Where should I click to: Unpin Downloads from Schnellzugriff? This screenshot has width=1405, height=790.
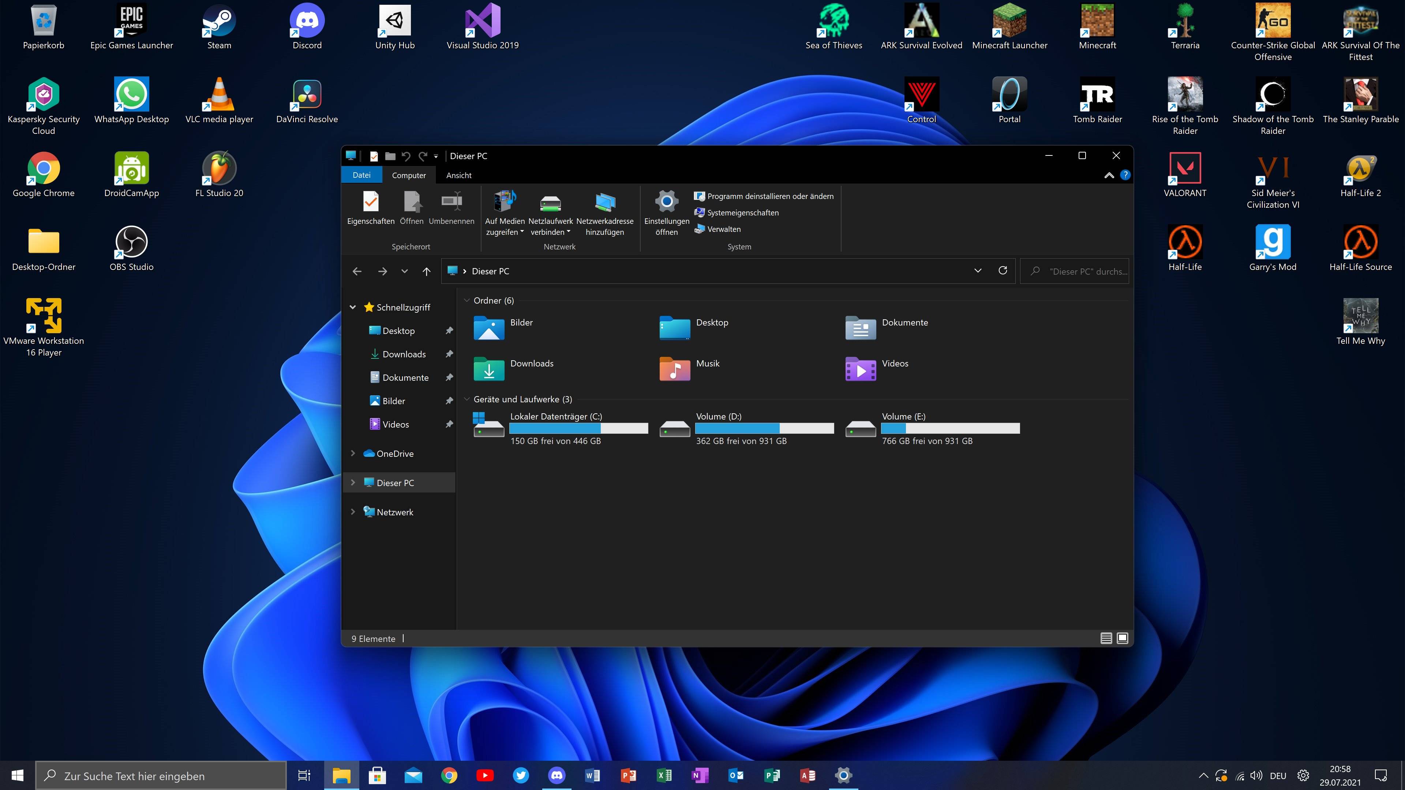[449, 354]
